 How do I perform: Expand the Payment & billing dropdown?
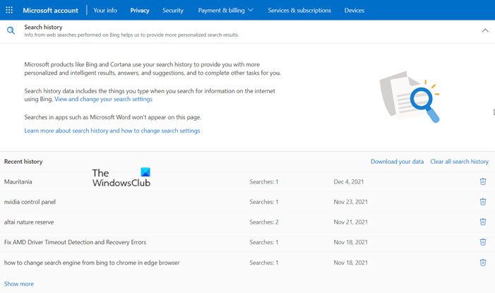pyautogui.click(x=225, y=11)
